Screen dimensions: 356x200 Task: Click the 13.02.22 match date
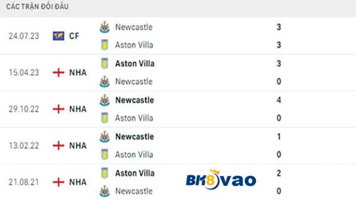tap(24, 146)
